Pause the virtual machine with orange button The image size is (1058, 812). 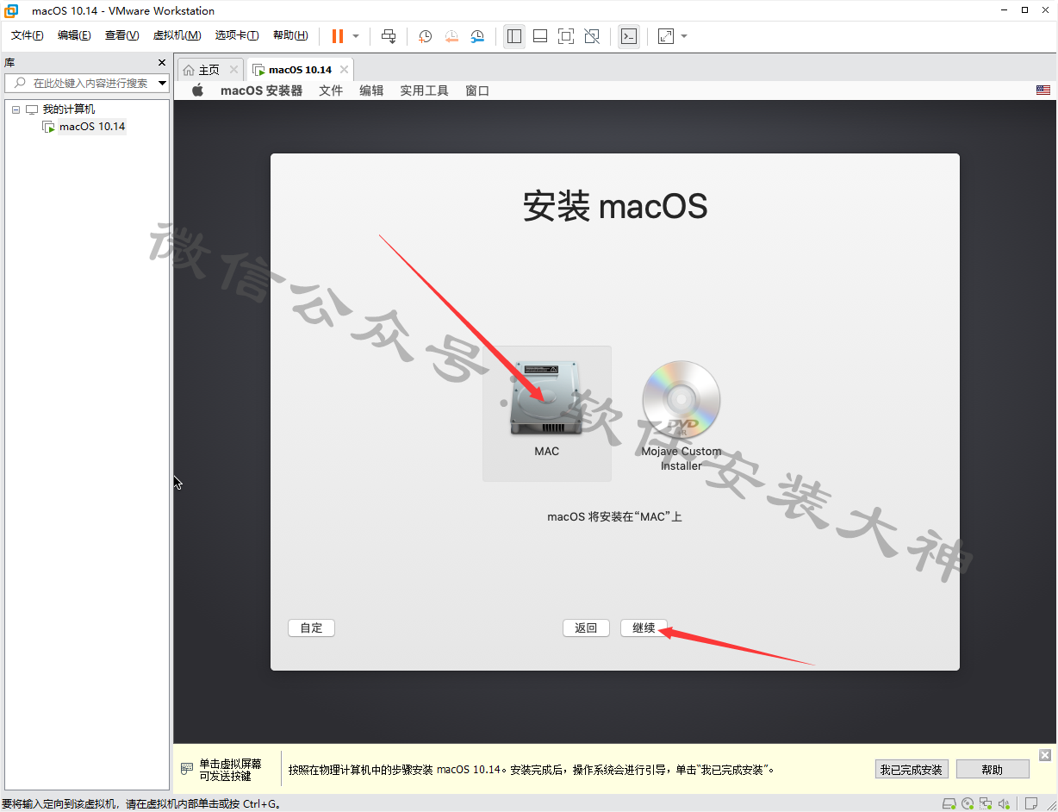click(337, 36)
